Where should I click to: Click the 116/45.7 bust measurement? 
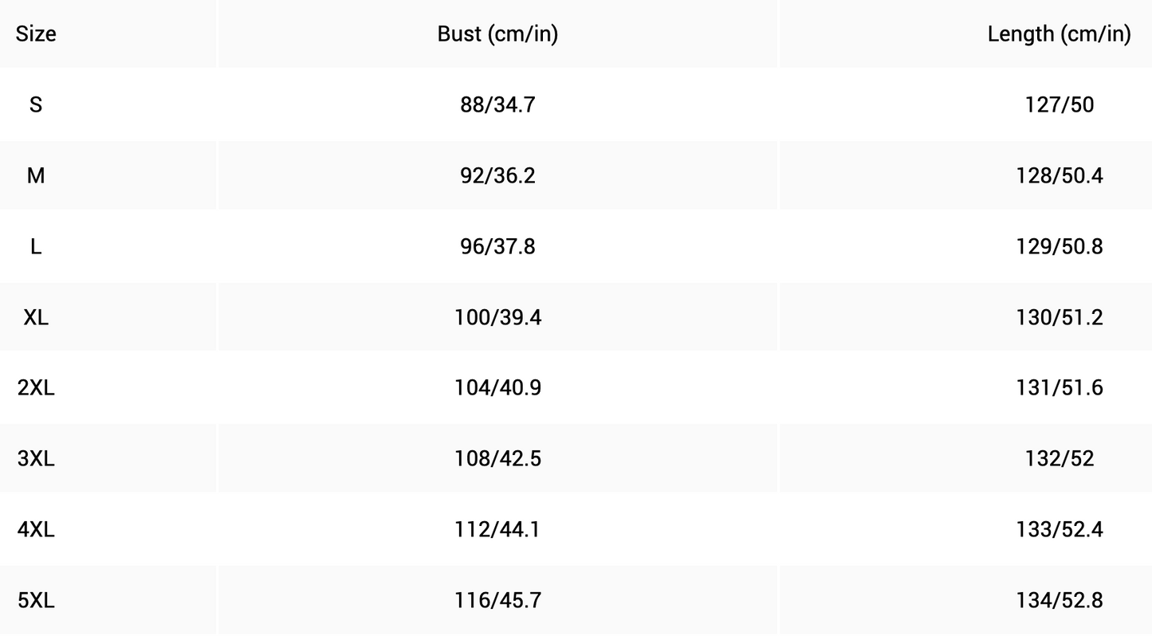(x=497, y=600)
